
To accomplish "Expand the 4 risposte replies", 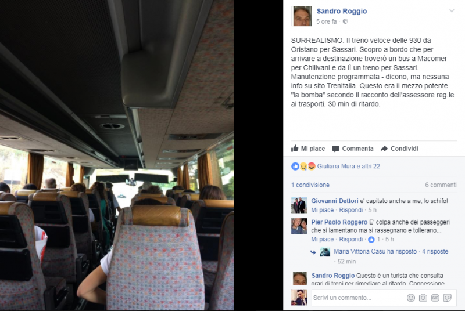I will [435, 251].
